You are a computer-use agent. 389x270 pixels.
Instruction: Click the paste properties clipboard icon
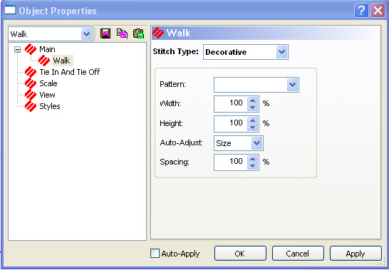[138, 33]
